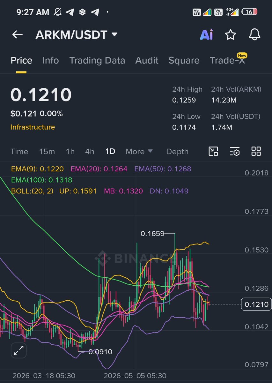Switch to the Price tab
This screenshot has height=383, width=272.
coord(21,60)
